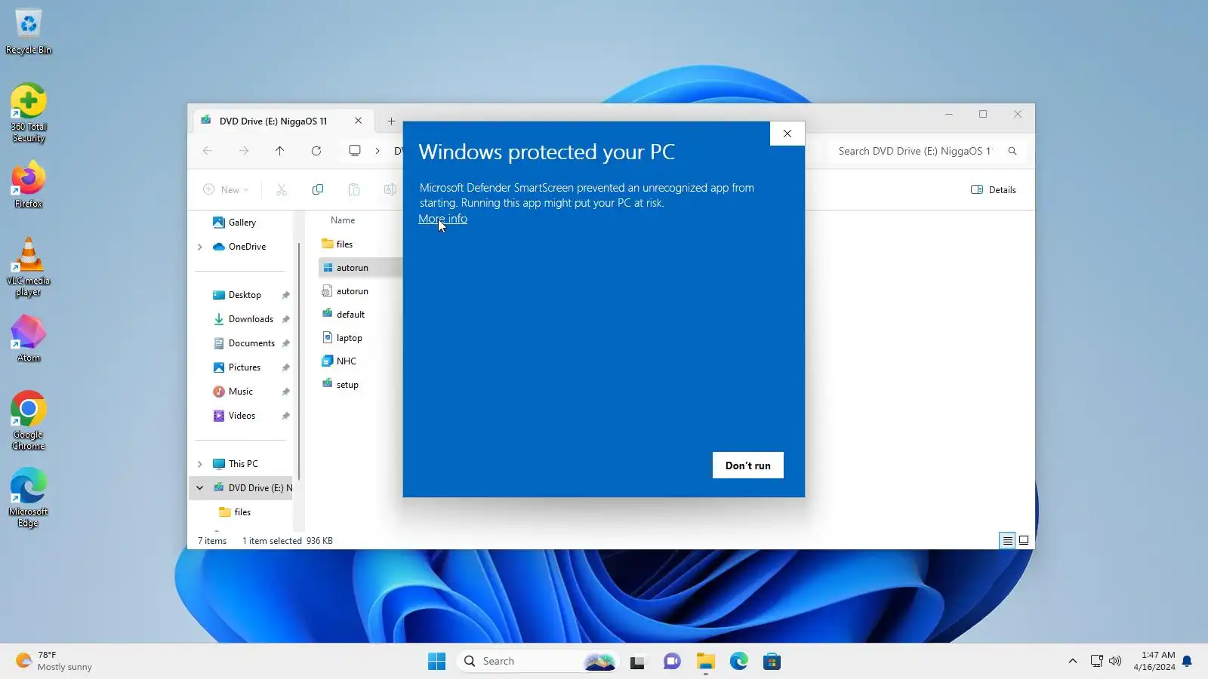Screen dimensions: 1208x679
Task: Refresh the File Explorer folder view
Action: point(316,151)
